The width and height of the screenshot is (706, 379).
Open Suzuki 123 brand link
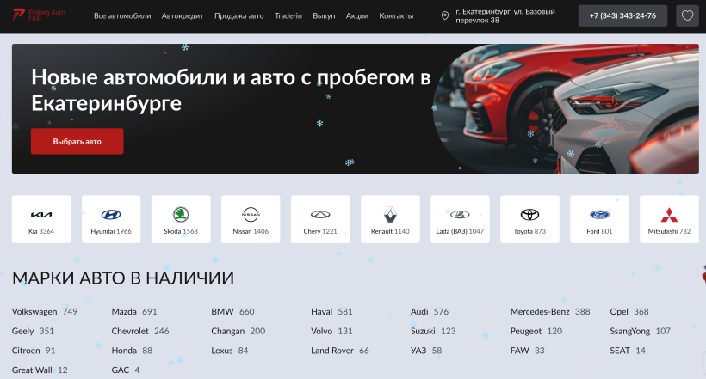[x=433, y=331]
